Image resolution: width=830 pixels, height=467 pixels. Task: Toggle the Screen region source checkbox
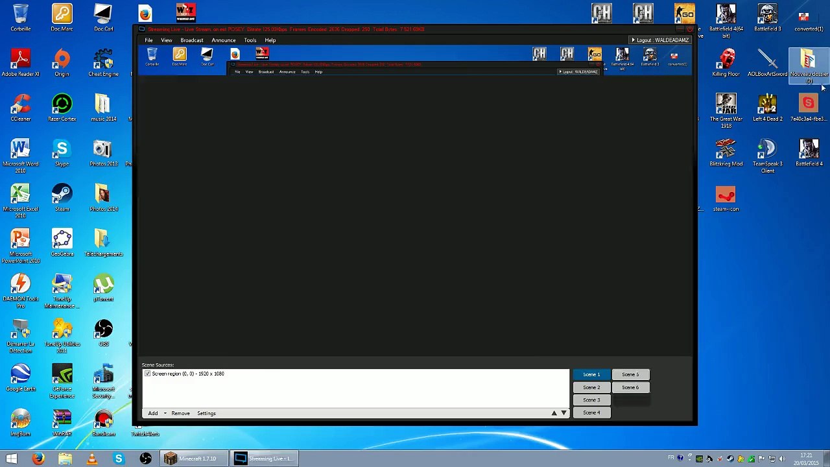pos(148,374)
